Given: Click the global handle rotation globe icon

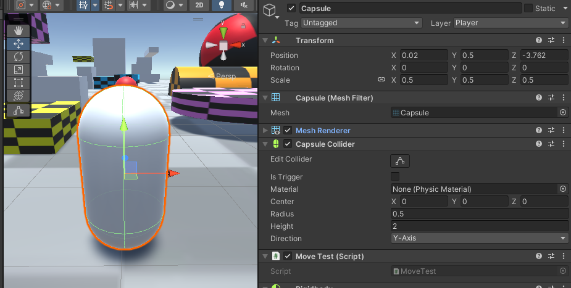Looking at the screenshot, I should click(x=47, y=5).
